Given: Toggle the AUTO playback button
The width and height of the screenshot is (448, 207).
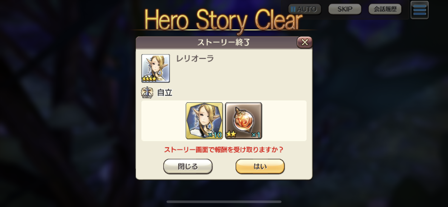Looking at the screenshot, I should click(x=305, y=9).
